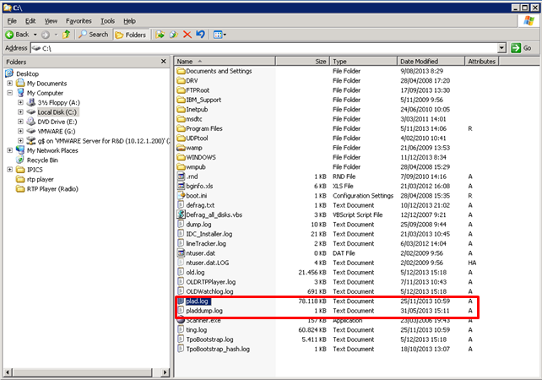Open the Favorites menu
Image resolution: width=542 pixels, height=380 pixels.
click(79, 21)
